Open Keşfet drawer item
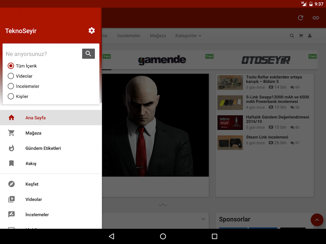Image resolution: width=326 pixels, height=244 pixels. (51, 184)
